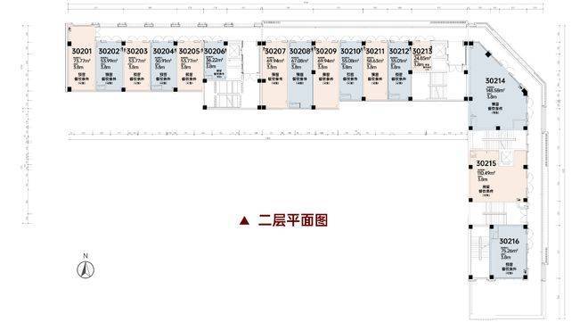588x322 pixels.
Task: Select unit 30209 room
Action: coord(326,75)
